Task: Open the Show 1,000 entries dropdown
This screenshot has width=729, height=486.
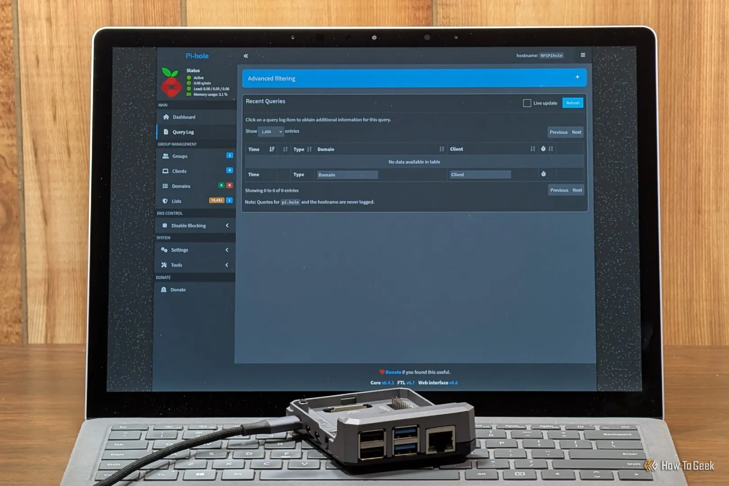Action: pyautogui.click(x=271, y=131)
